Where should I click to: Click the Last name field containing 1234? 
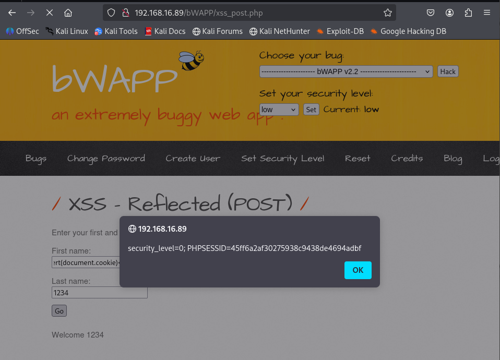pyautogui.click(x=100, y=293)
